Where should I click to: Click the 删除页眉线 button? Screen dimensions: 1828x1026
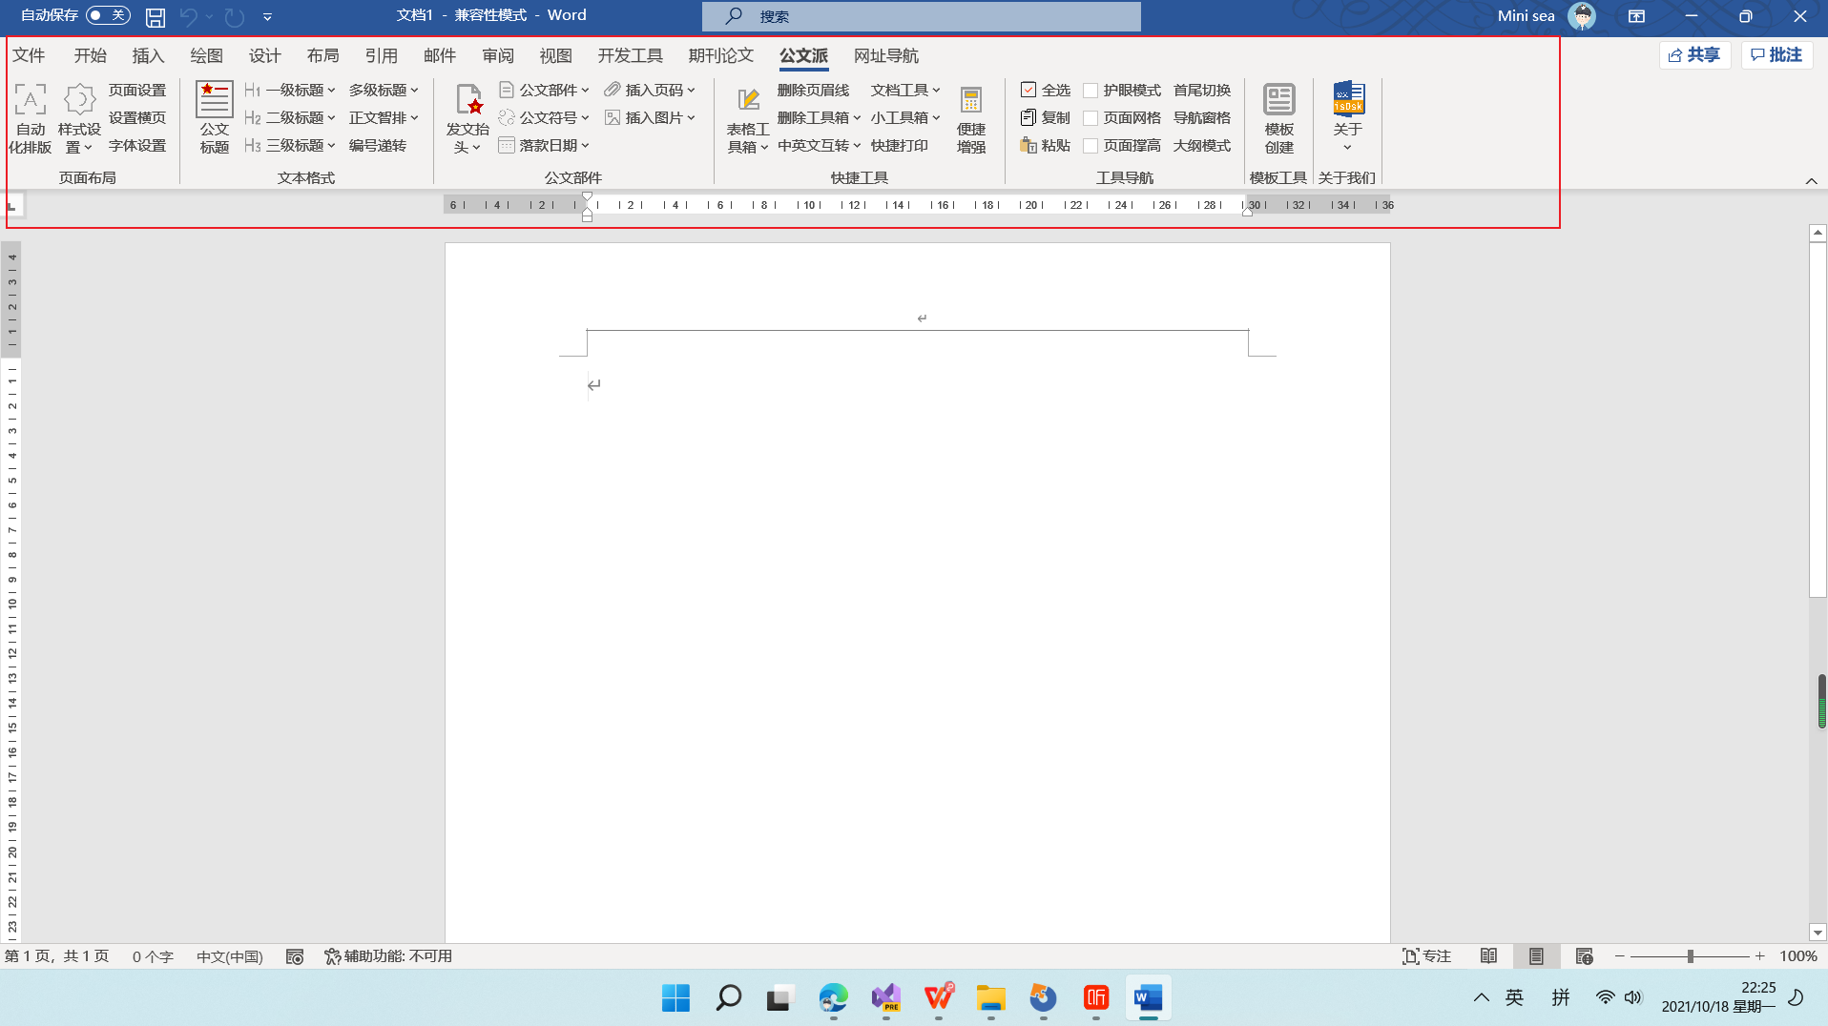point(813,91)
